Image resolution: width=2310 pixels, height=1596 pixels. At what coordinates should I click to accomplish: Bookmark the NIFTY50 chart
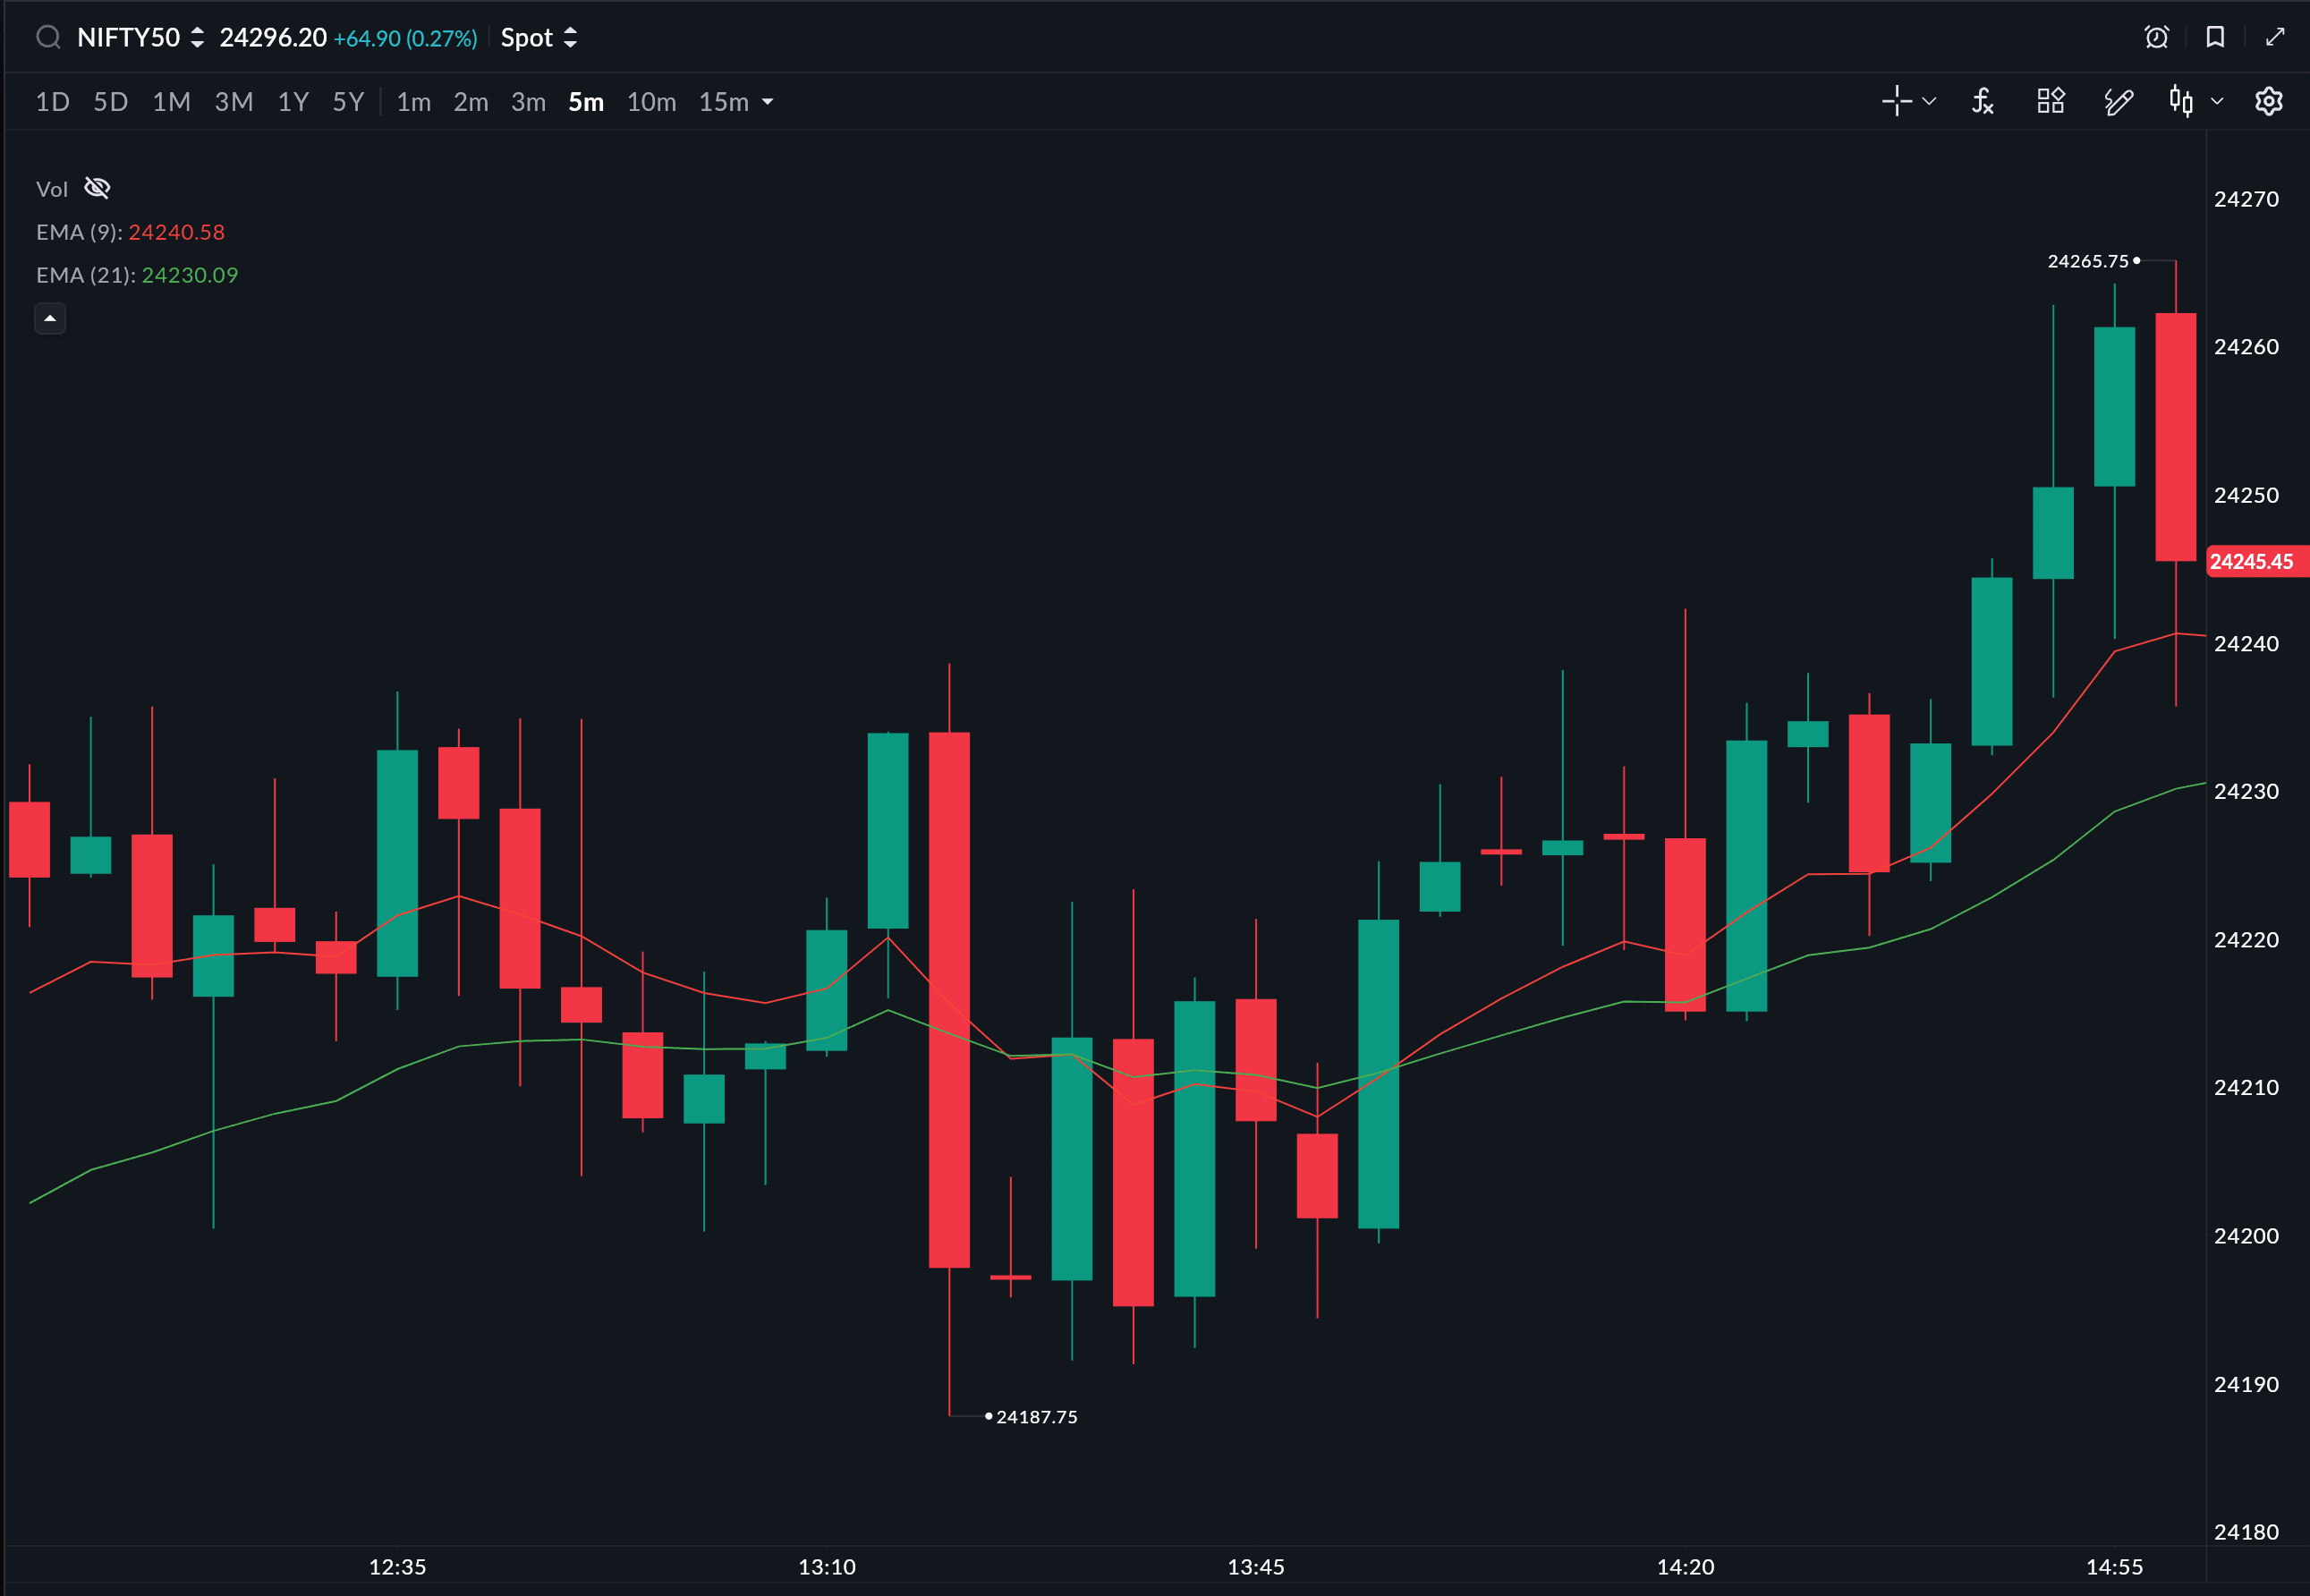[2215, 38]
